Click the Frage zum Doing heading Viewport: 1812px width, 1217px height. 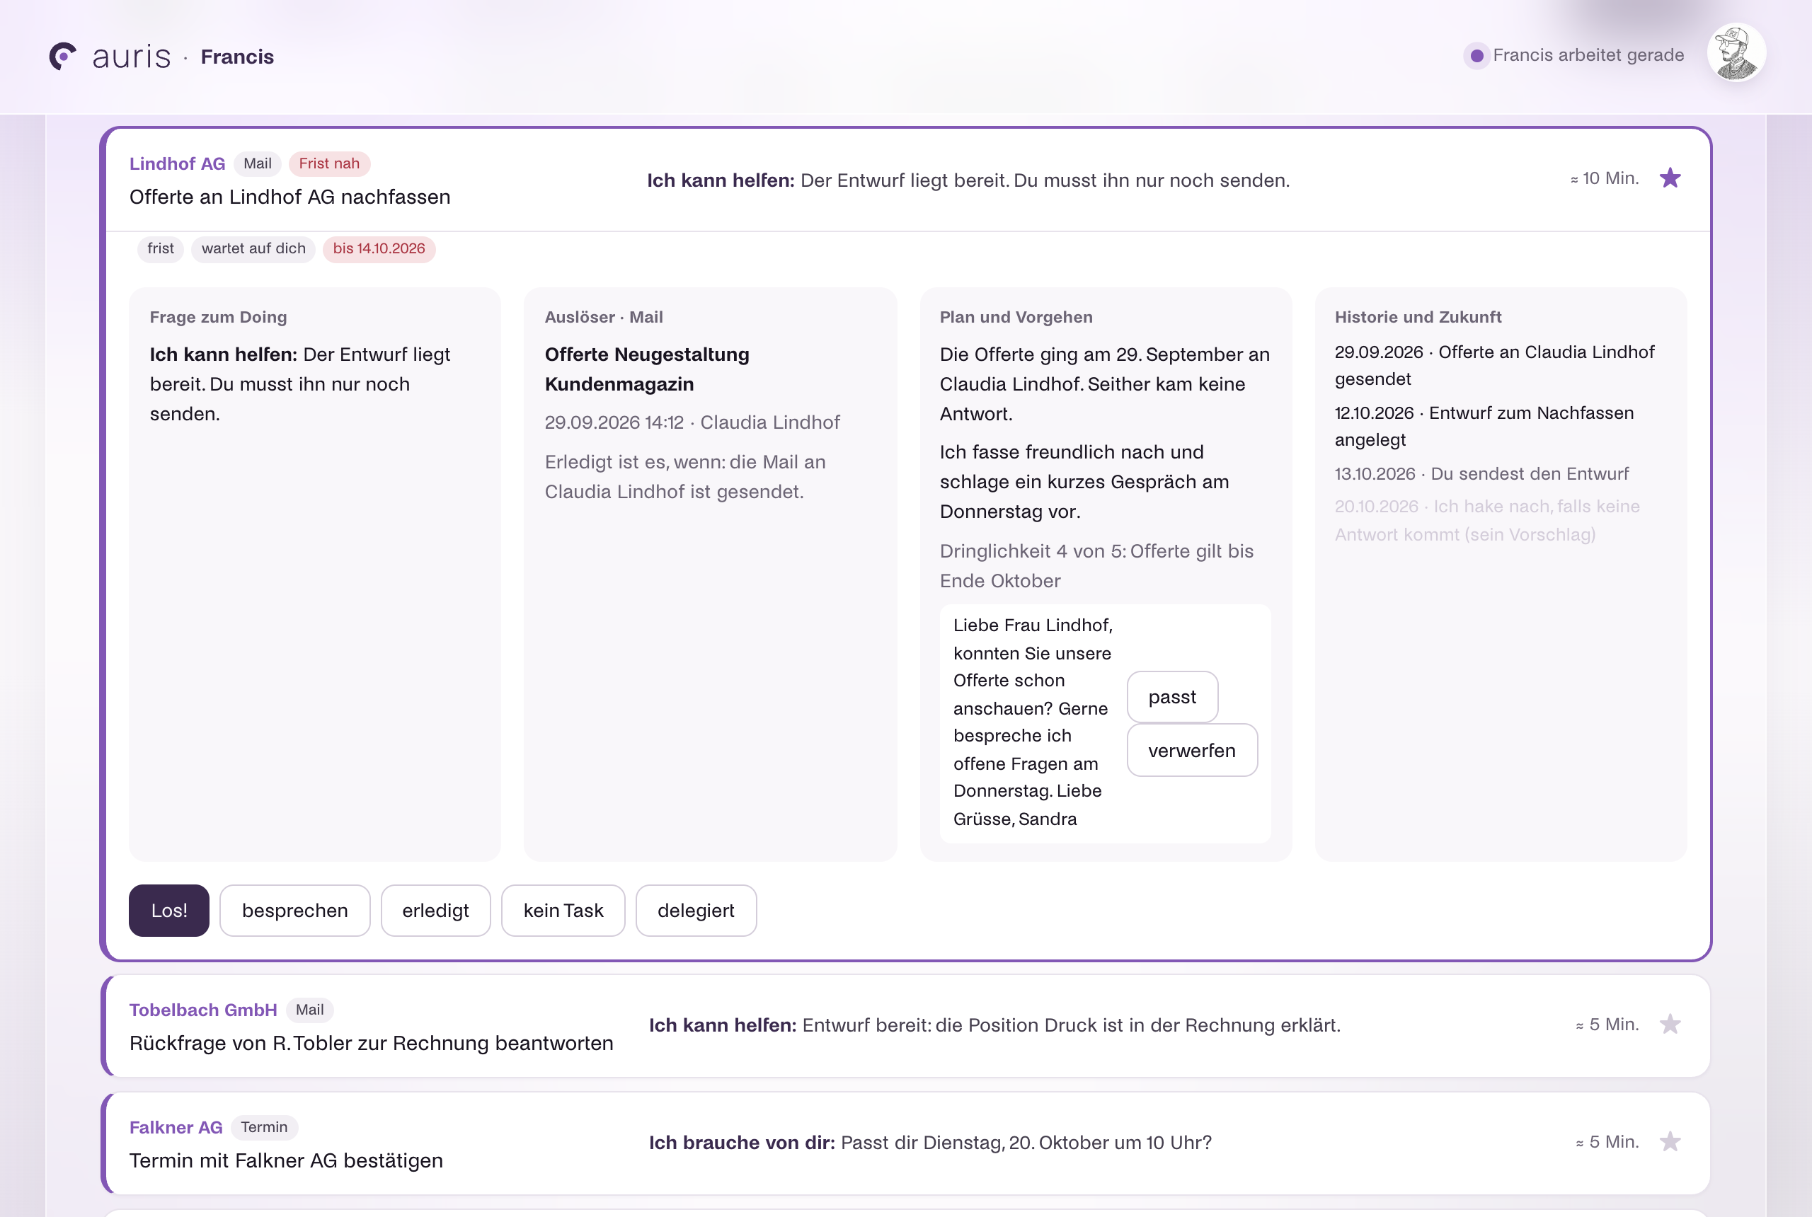[218, 317]
